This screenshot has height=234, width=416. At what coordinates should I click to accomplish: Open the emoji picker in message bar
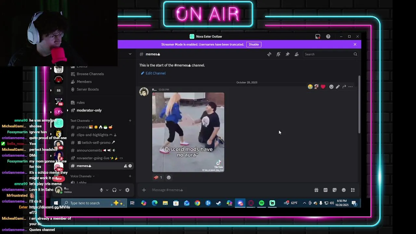click(344, 190)
